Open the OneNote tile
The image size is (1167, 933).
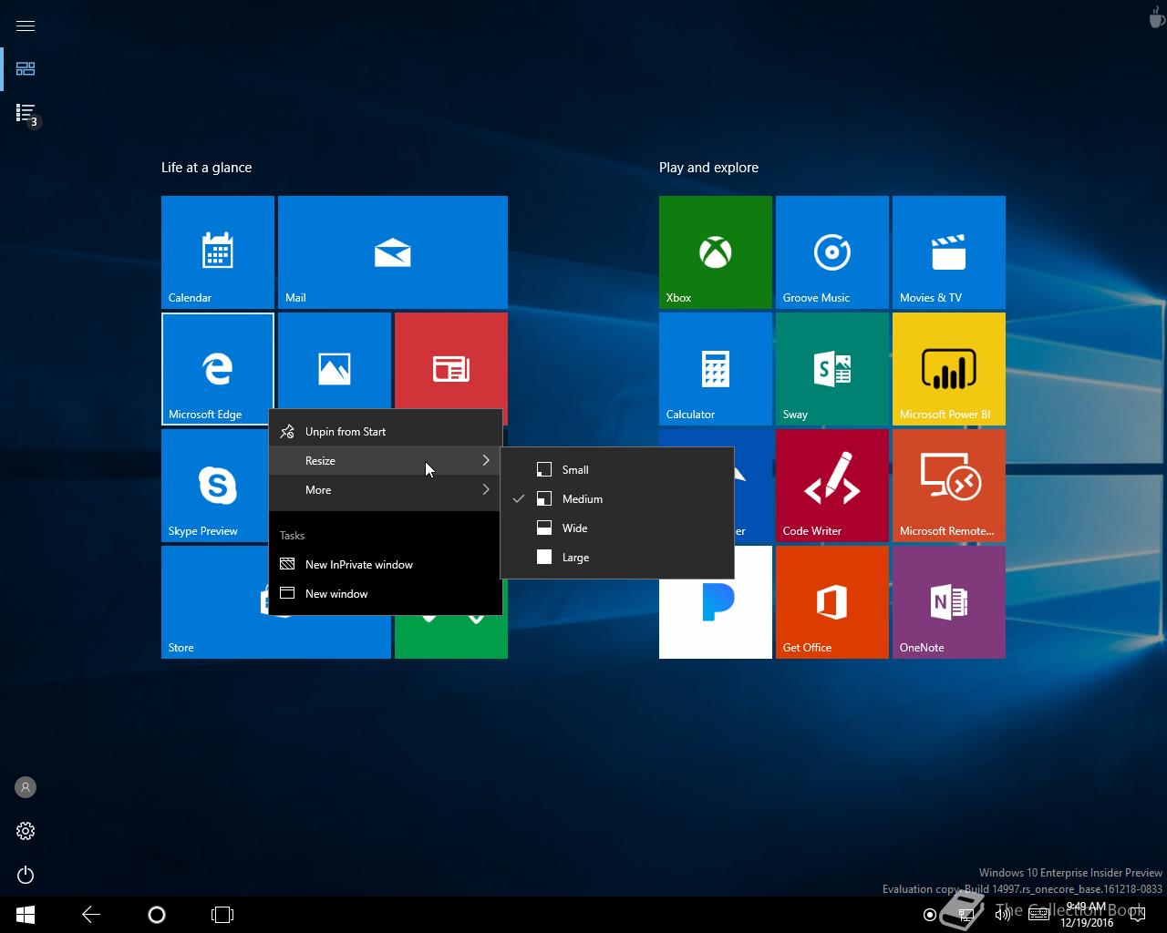click(949, 602)
